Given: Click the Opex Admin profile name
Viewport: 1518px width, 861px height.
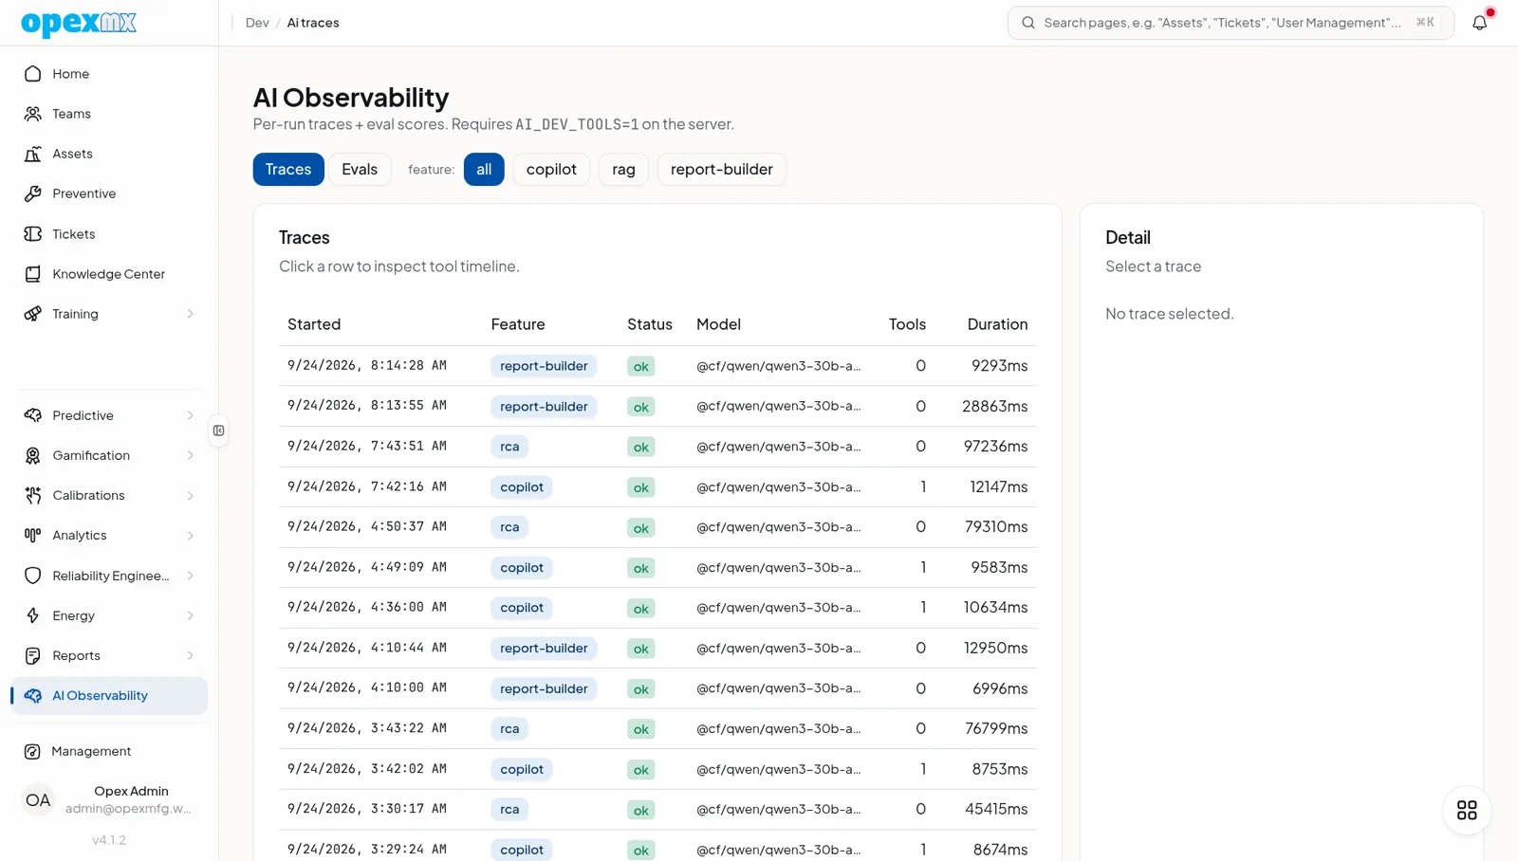Looking at the screenshot, I should (131, 791).
